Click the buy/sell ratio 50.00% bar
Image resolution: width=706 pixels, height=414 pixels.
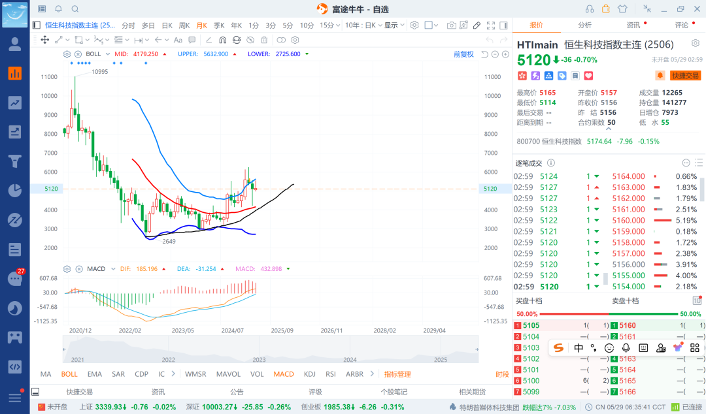click(x=609, y=313)
